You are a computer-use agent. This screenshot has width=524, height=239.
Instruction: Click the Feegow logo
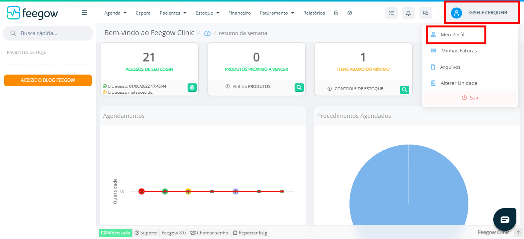32,13
